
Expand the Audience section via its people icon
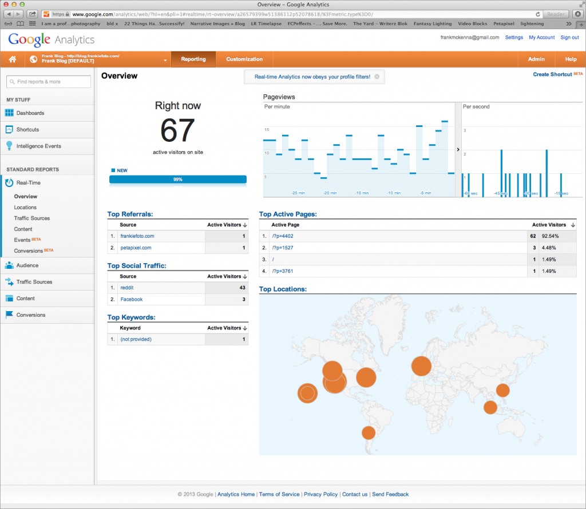pos(9,265)
